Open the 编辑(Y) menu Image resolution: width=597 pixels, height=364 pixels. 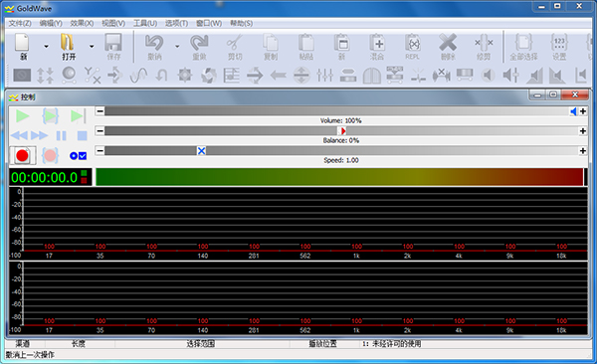(51, 23)
